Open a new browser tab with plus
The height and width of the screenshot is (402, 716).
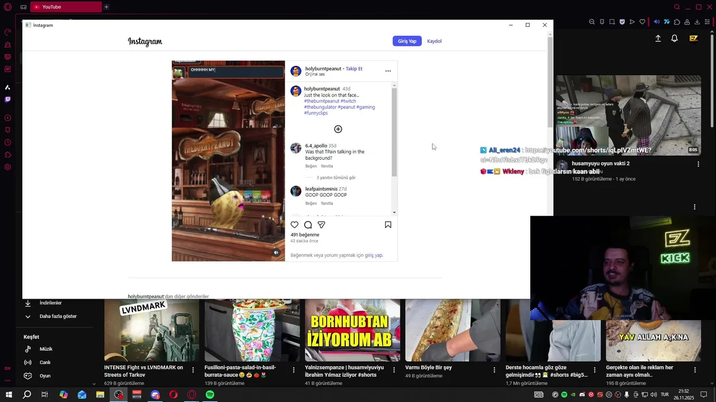point(106,7)
